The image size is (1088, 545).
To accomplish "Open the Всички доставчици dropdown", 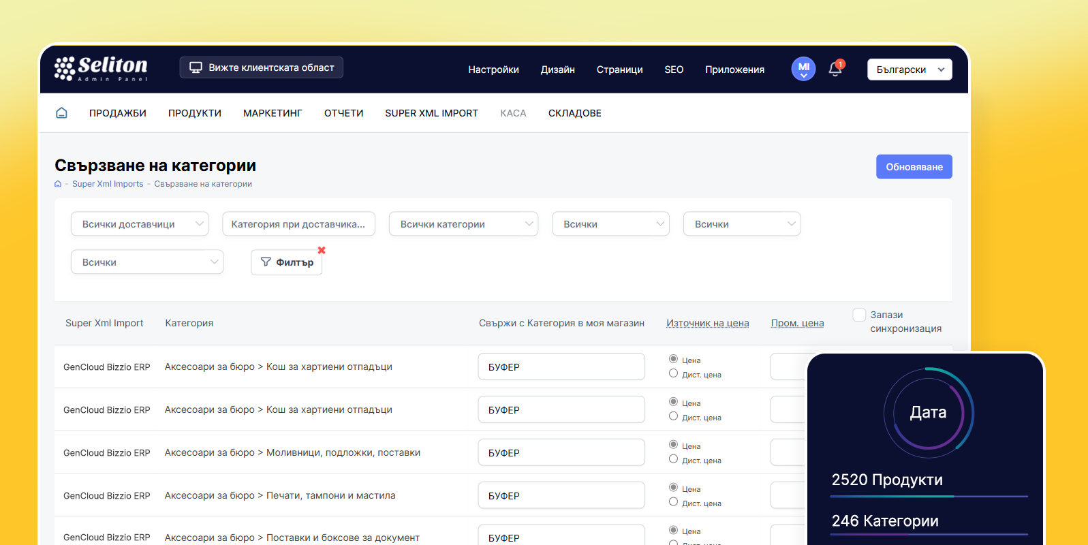I will click(140, 224).
